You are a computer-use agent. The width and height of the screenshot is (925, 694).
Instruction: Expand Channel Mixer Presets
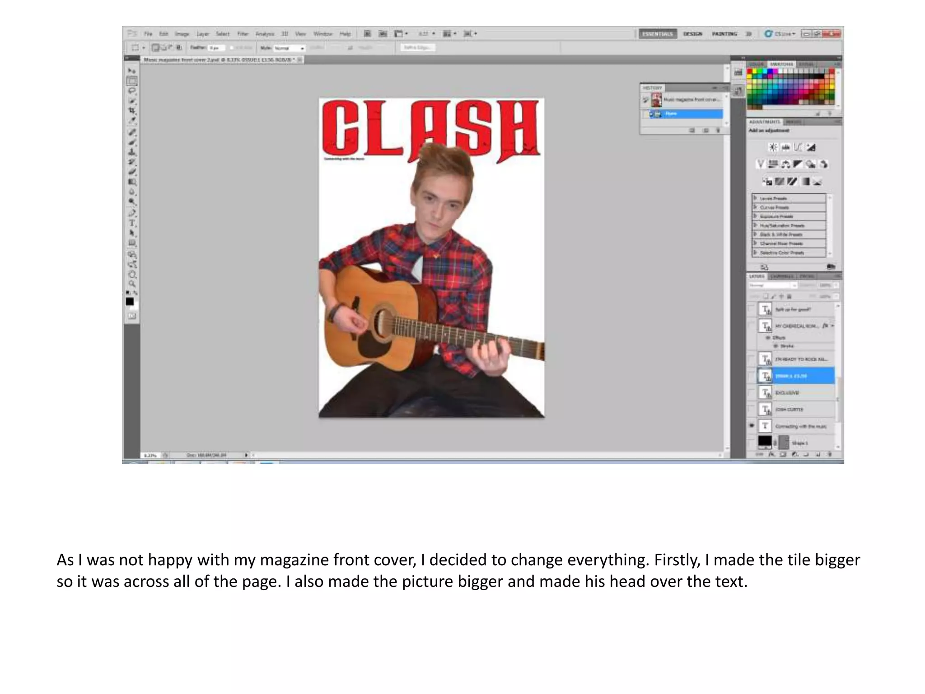[x=755, y=244]
